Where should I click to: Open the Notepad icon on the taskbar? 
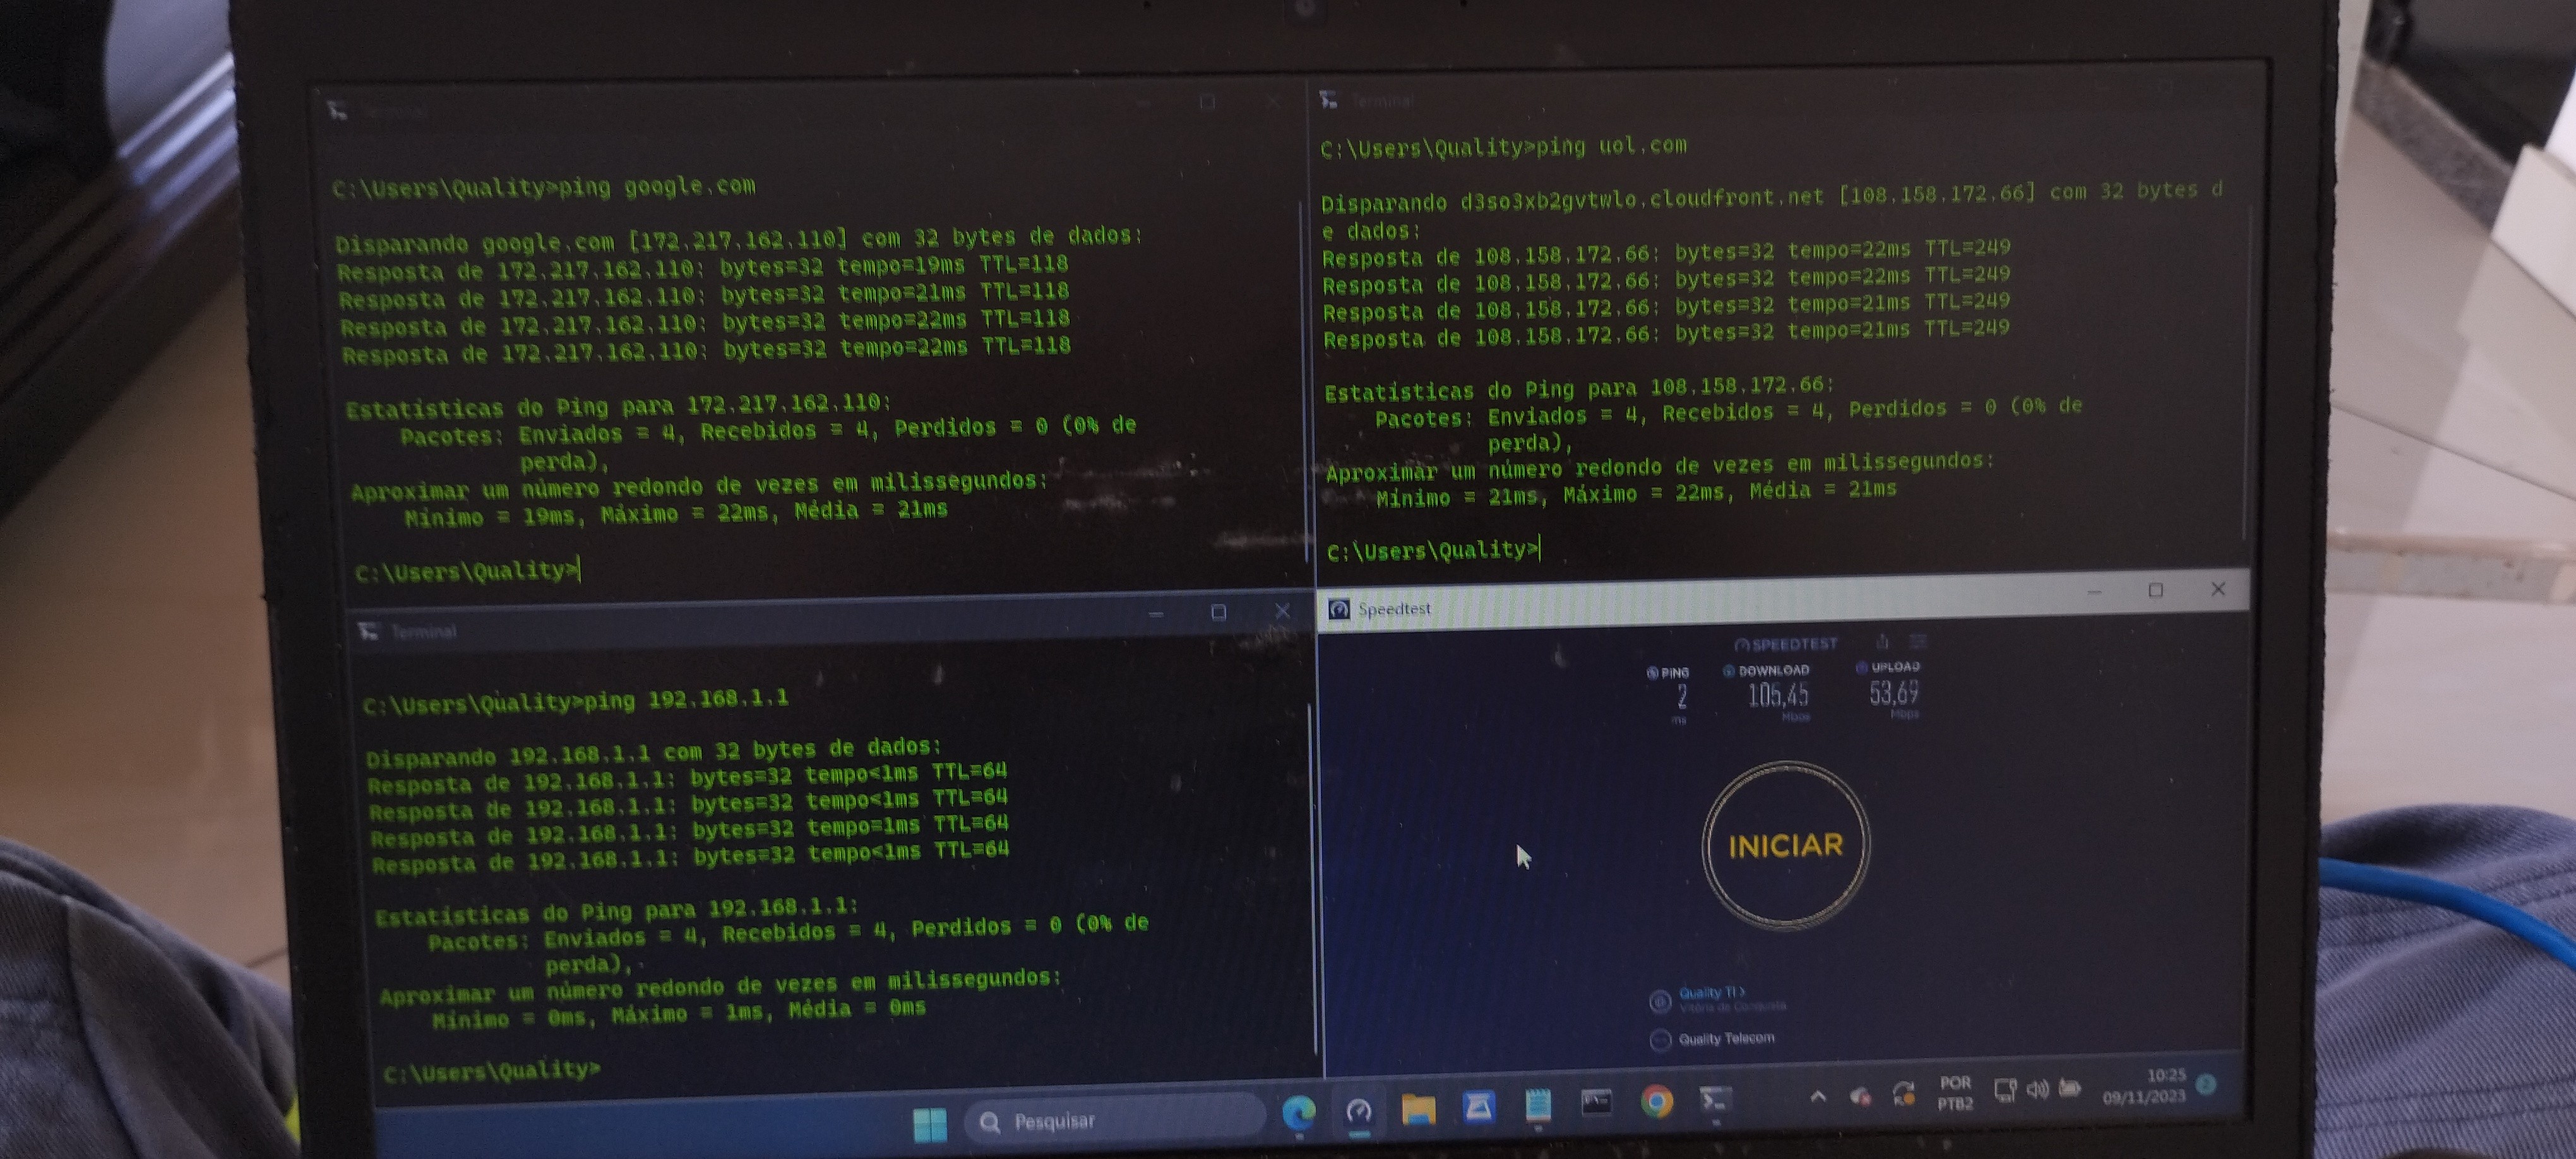coord(1538,1105)
